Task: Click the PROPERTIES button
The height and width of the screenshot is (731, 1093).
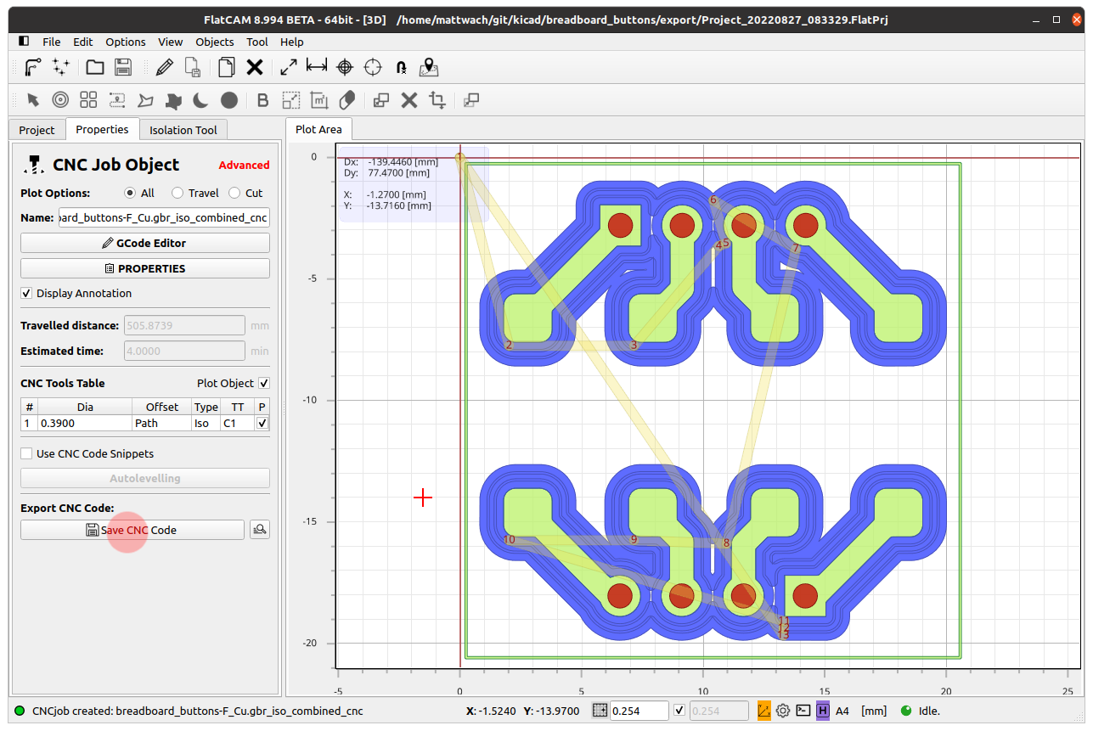Action: [x=145, y=268]
